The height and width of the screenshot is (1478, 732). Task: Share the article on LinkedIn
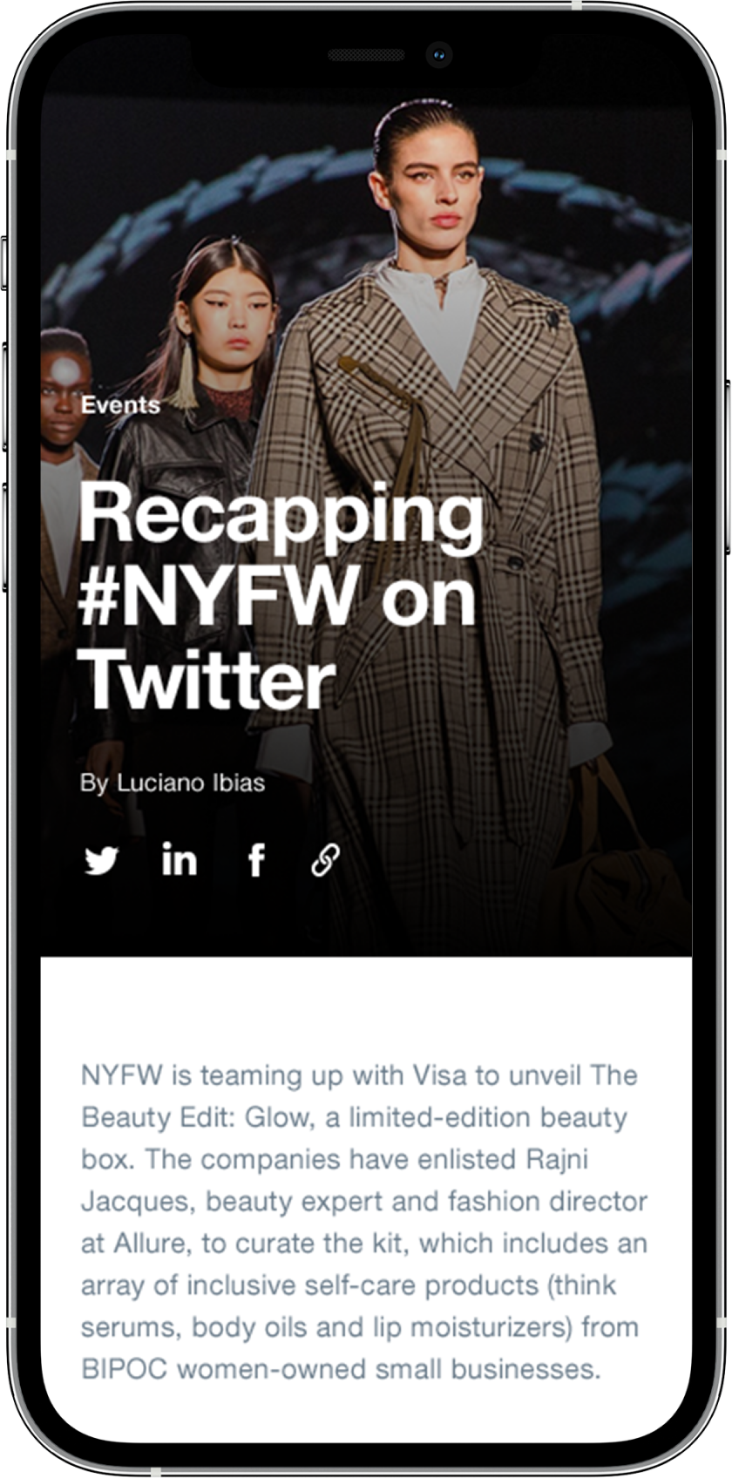coord(180,860)
